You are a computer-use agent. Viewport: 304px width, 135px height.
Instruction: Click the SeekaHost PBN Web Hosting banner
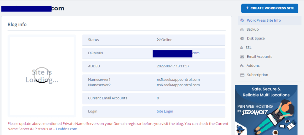coord(266,110)
